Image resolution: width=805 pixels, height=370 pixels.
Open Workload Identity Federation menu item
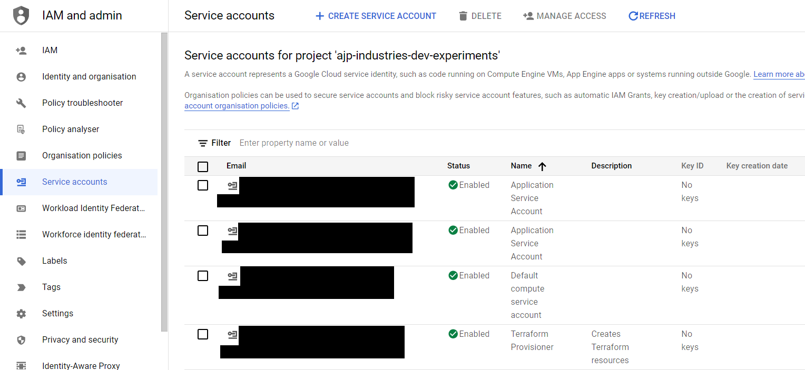pyautogui.click(x=79, y=208)
